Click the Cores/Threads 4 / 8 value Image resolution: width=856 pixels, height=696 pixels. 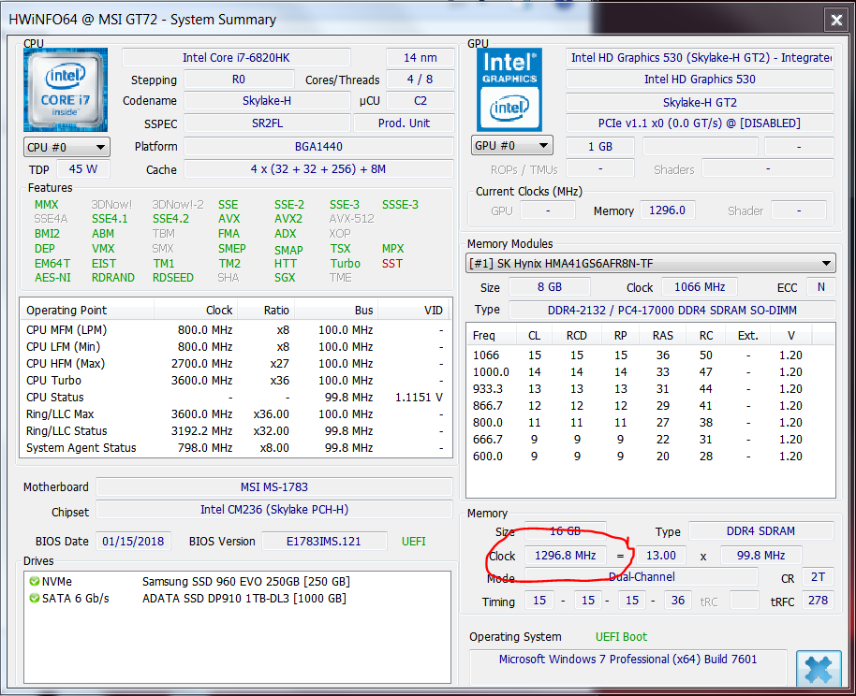click(x=420, y=80)
